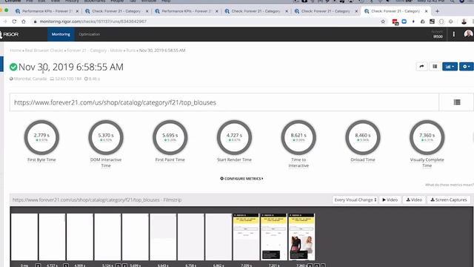Image resolution: width=474 pixels, height=267 pixels.
Task: Open the Every Visual Change dropdown
Action: click(355, 200)
